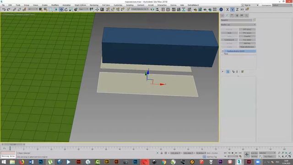Toggle Percent Snap in toolbar
The height and width of the screenshot is (165, 293).
[118, 9]
